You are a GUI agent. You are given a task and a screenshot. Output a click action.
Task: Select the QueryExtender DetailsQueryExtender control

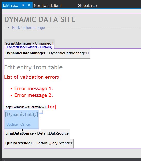39,144
